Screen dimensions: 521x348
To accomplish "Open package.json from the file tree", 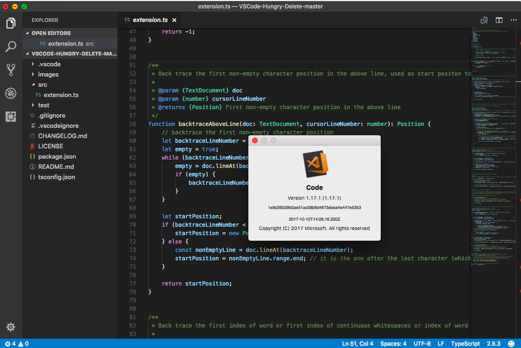I will (57, 156).
